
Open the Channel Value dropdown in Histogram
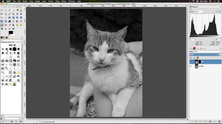click(x=200, y=12)
